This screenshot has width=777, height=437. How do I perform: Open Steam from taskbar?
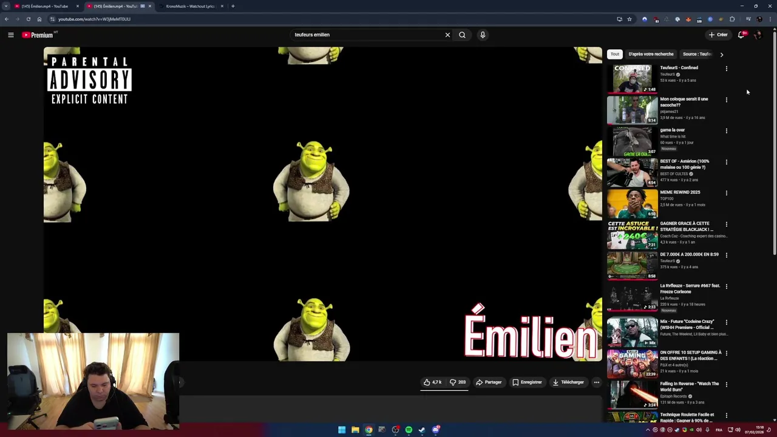(422, 430)
